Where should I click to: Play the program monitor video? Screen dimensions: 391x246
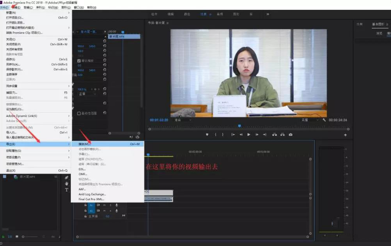coord(248,134)
